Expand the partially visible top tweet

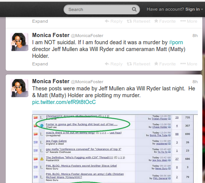click(40, 21)
